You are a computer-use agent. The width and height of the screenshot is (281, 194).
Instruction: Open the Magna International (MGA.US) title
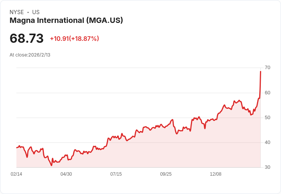pyautogui.click(x=66, y=21)
